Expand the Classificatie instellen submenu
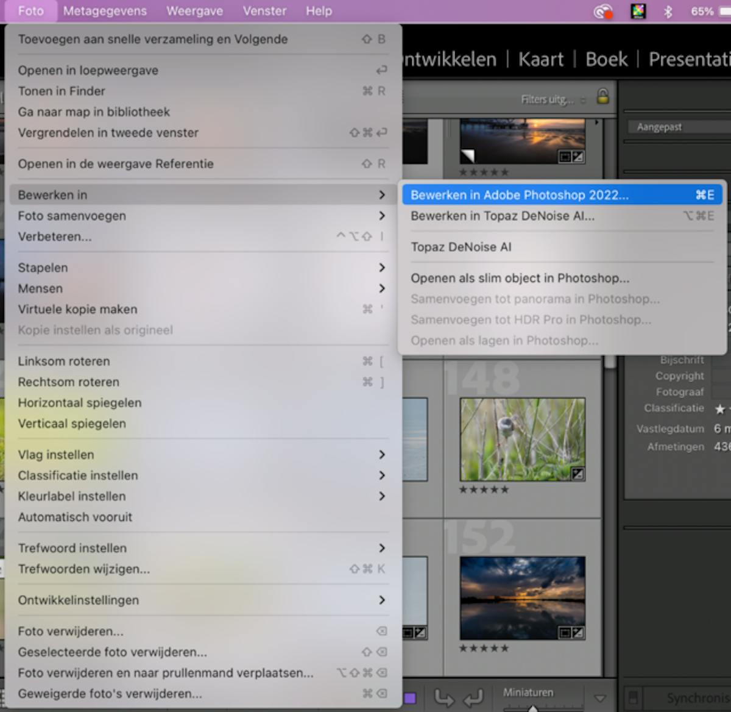 coord(203,475)
